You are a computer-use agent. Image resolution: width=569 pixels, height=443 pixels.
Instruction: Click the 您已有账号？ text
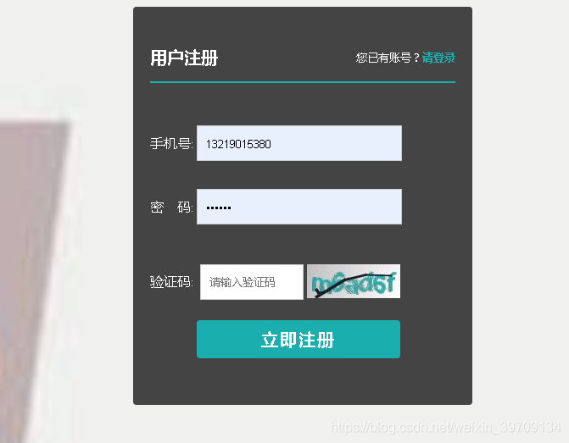coord(388,58)
